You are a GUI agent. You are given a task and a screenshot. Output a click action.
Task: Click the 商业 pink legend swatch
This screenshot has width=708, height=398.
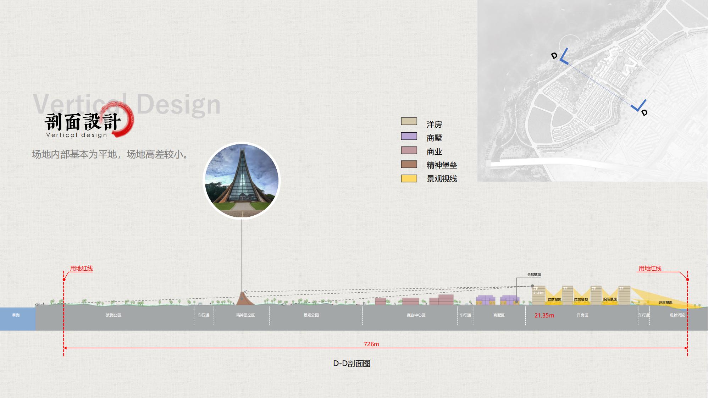409,150
